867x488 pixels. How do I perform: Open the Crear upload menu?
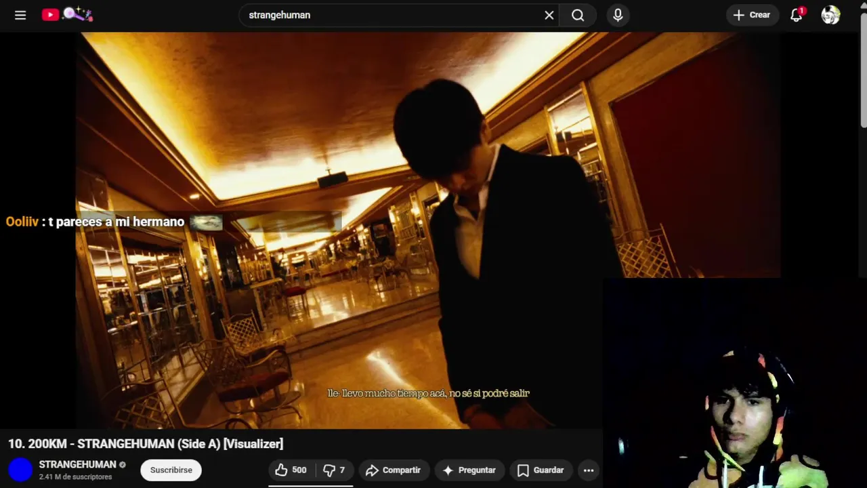coord(752,15)
